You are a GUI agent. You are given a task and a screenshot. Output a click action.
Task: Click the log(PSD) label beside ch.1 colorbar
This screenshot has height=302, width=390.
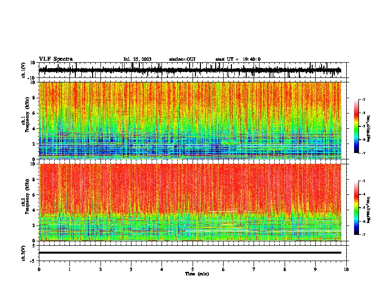tap(369, 129)
